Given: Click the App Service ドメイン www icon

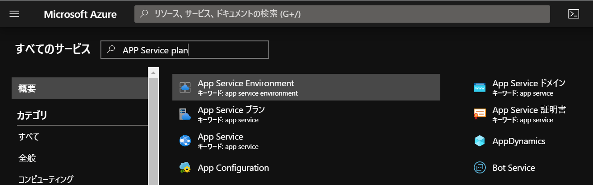Looking at the screenshot, I should [480, 88].
